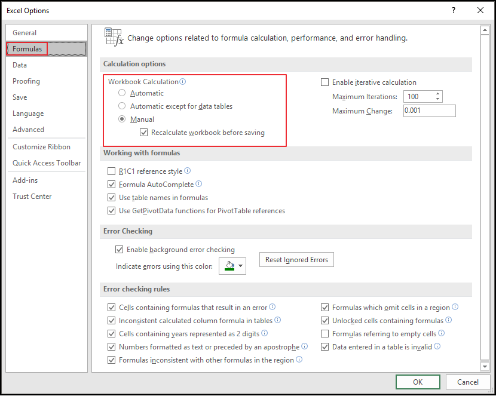
Task: Uncheck Numbers formatted as text rule
Action: 111,346
